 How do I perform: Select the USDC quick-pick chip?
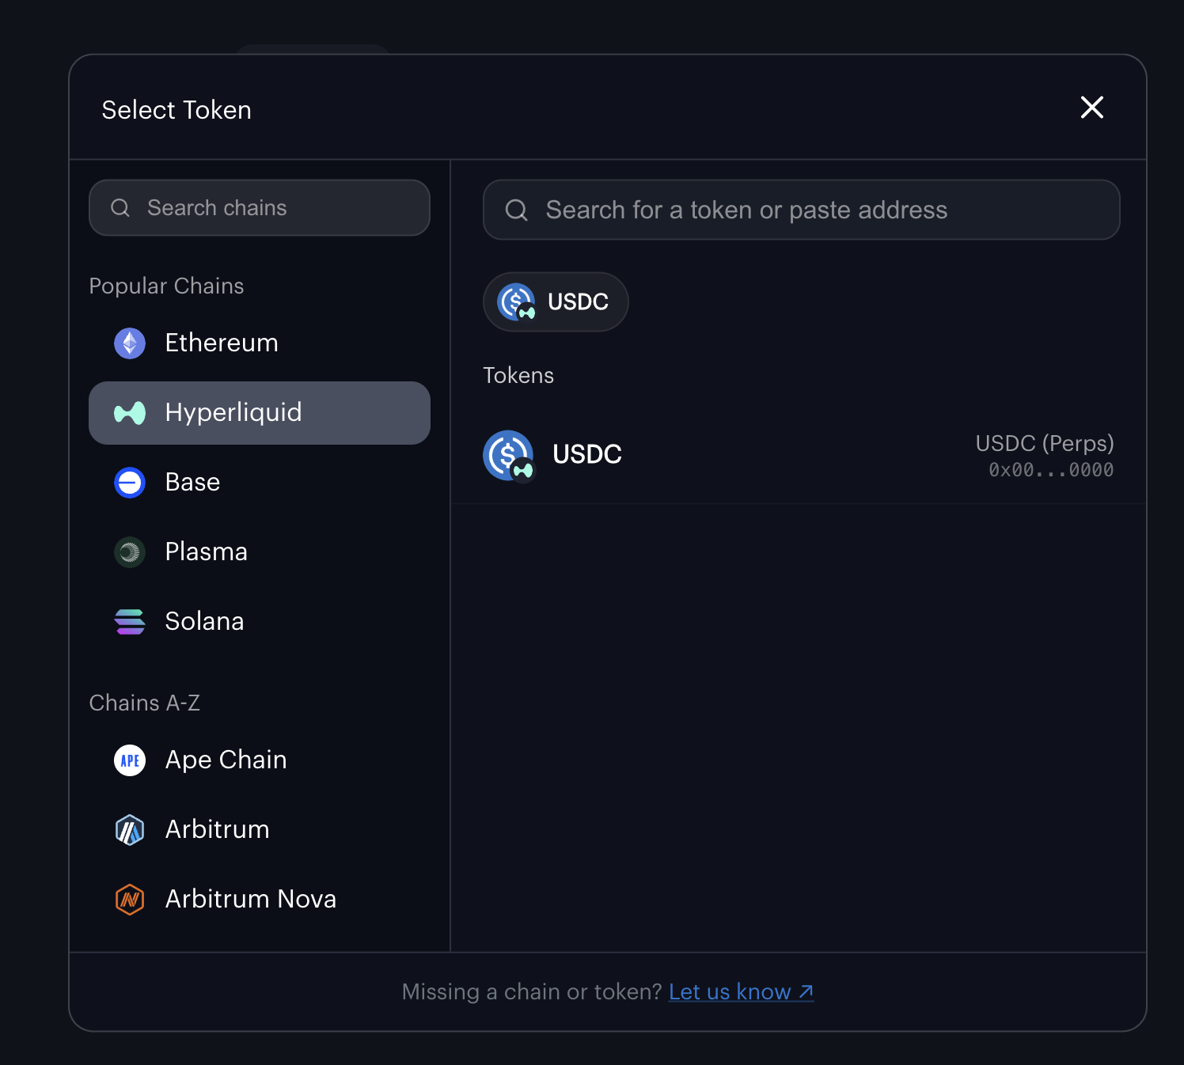tap(556, 302)
